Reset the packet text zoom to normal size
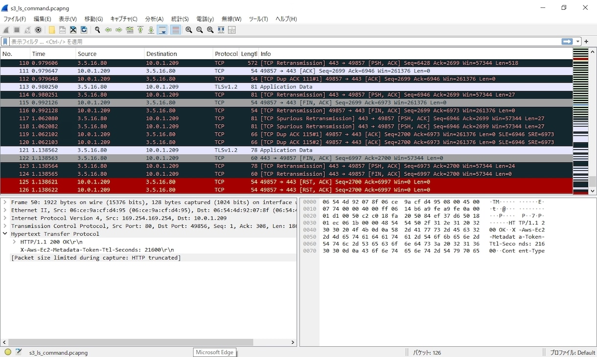Viewport: 597px width, 357px height. [210, 30]
